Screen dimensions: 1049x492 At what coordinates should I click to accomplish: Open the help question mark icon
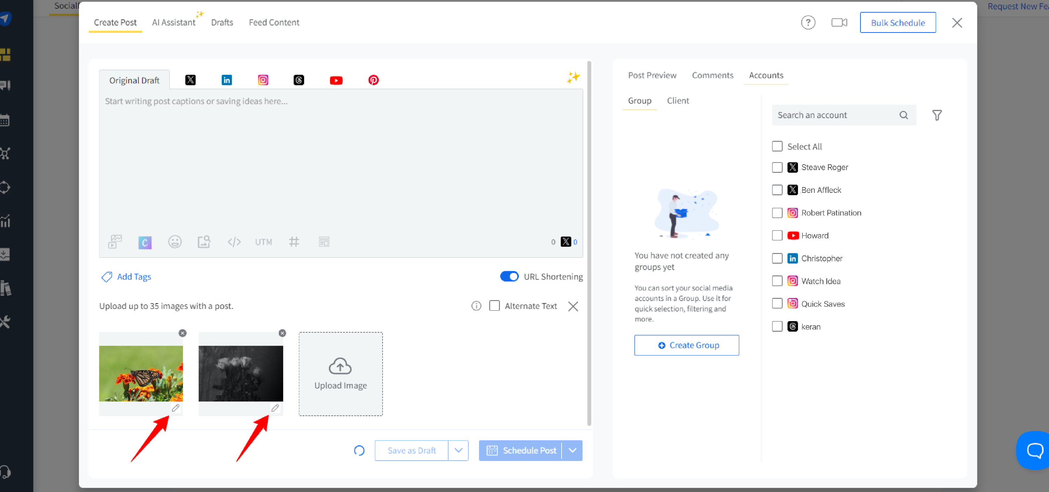point(808,23)
